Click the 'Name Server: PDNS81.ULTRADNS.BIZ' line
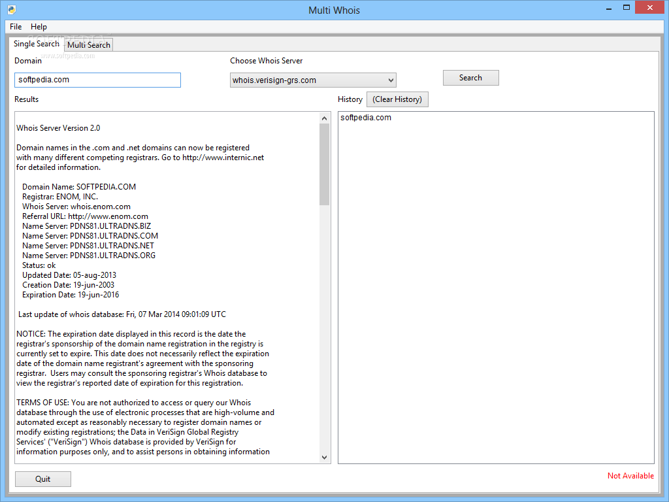The height and width of the screenshot is (502, 669). tap(87, 226)
